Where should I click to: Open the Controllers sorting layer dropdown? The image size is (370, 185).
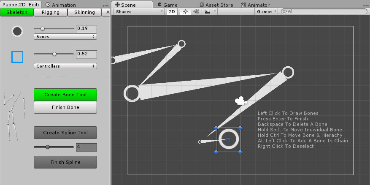(65, 66)
